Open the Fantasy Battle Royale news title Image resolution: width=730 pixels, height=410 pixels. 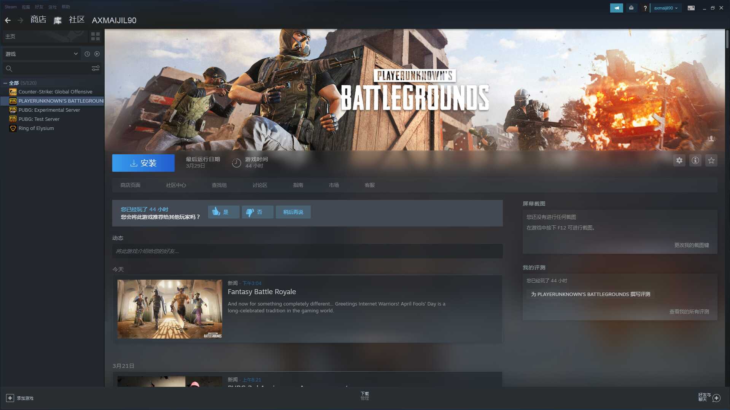coord(262,292)
